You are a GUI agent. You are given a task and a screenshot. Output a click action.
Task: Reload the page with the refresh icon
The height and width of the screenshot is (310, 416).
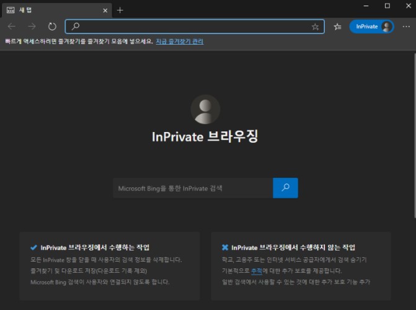[52, 26]
